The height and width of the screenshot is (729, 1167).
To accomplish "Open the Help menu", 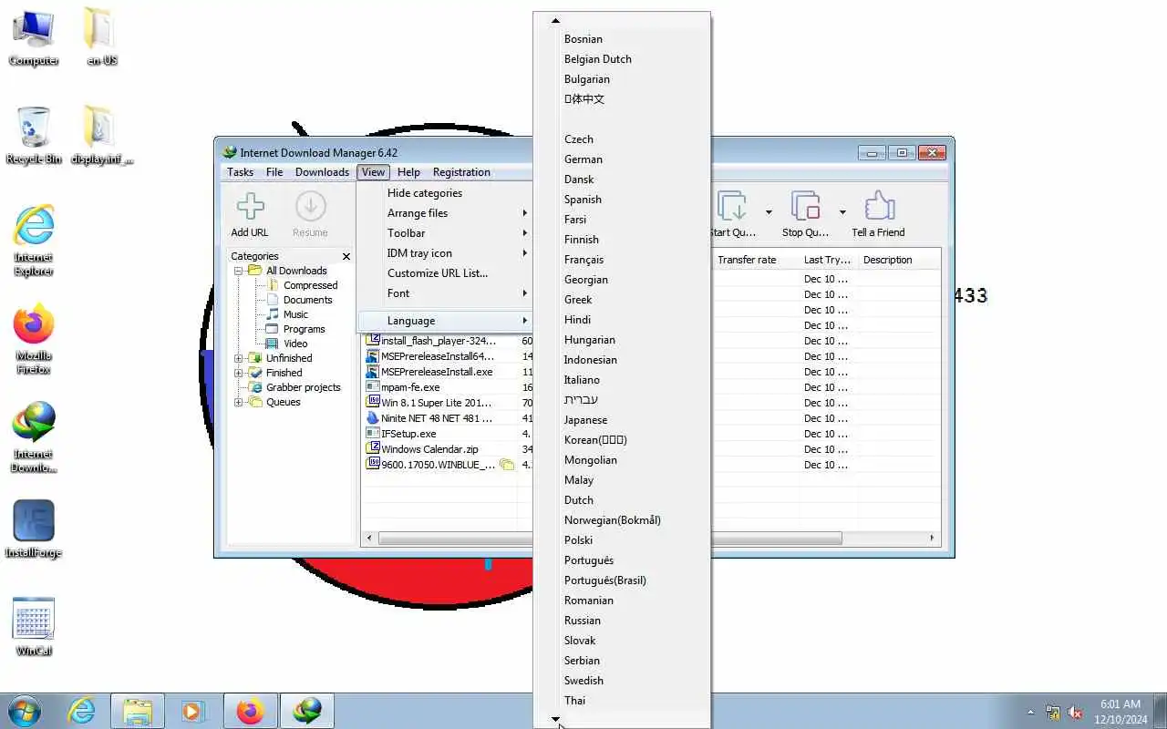I will (x=408, y=172).
